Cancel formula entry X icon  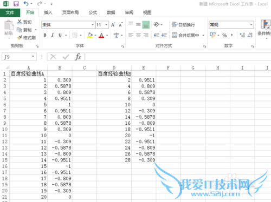53,57
